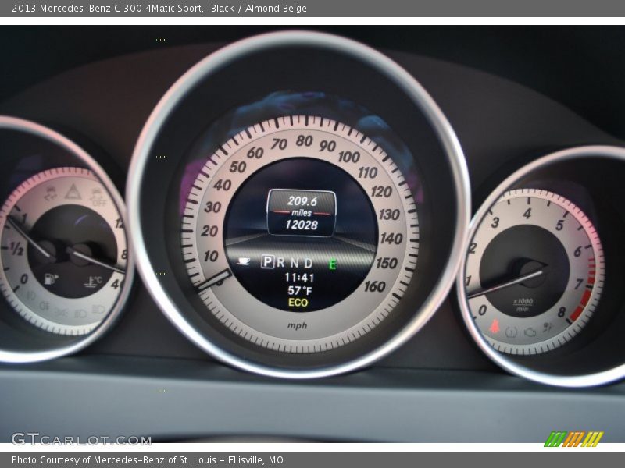Click the 110 mark on speedometer
The image size is (625, 468).
point(367,172)
